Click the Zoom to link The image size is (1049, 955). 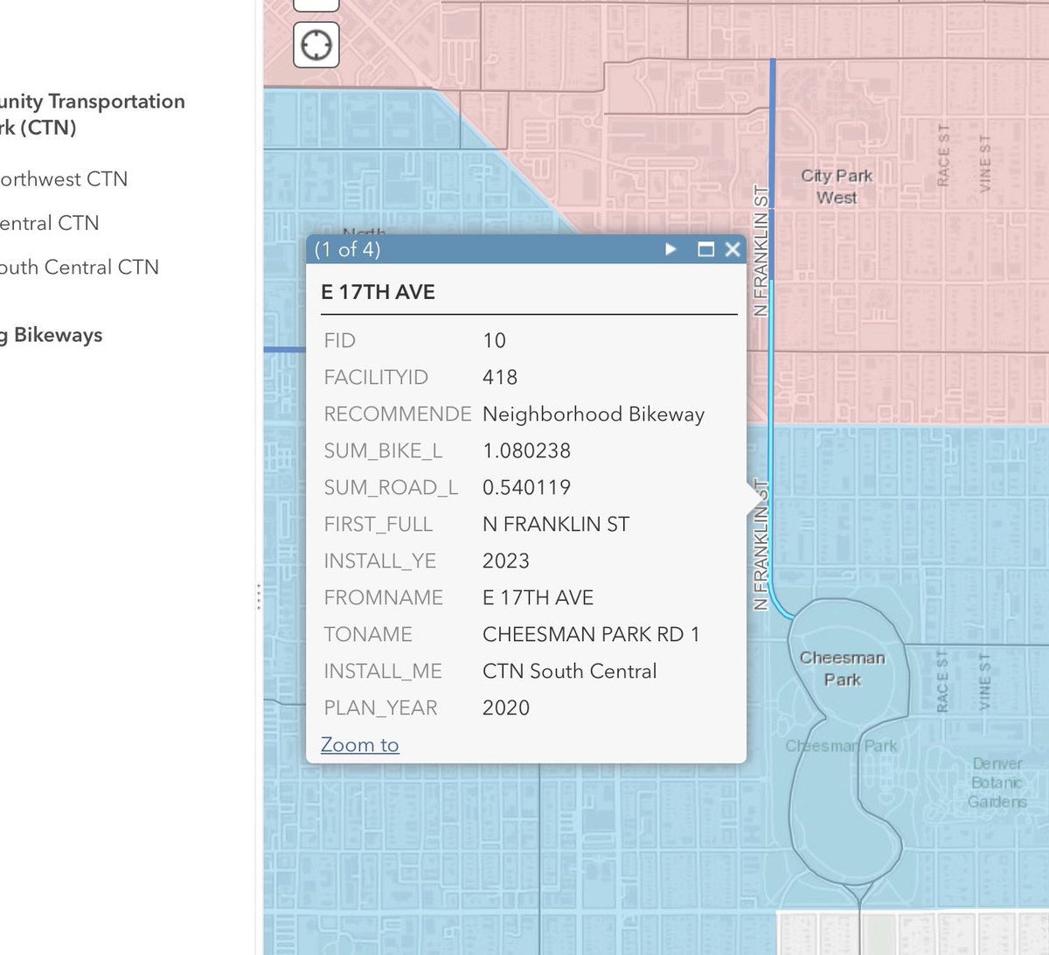tap(359, 745)
